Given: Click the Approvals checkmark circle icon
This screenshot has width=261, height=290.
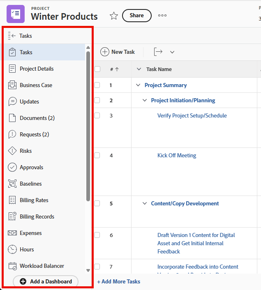Looking at the screenshot, I should pyautogui.click(x=12, y=167).
